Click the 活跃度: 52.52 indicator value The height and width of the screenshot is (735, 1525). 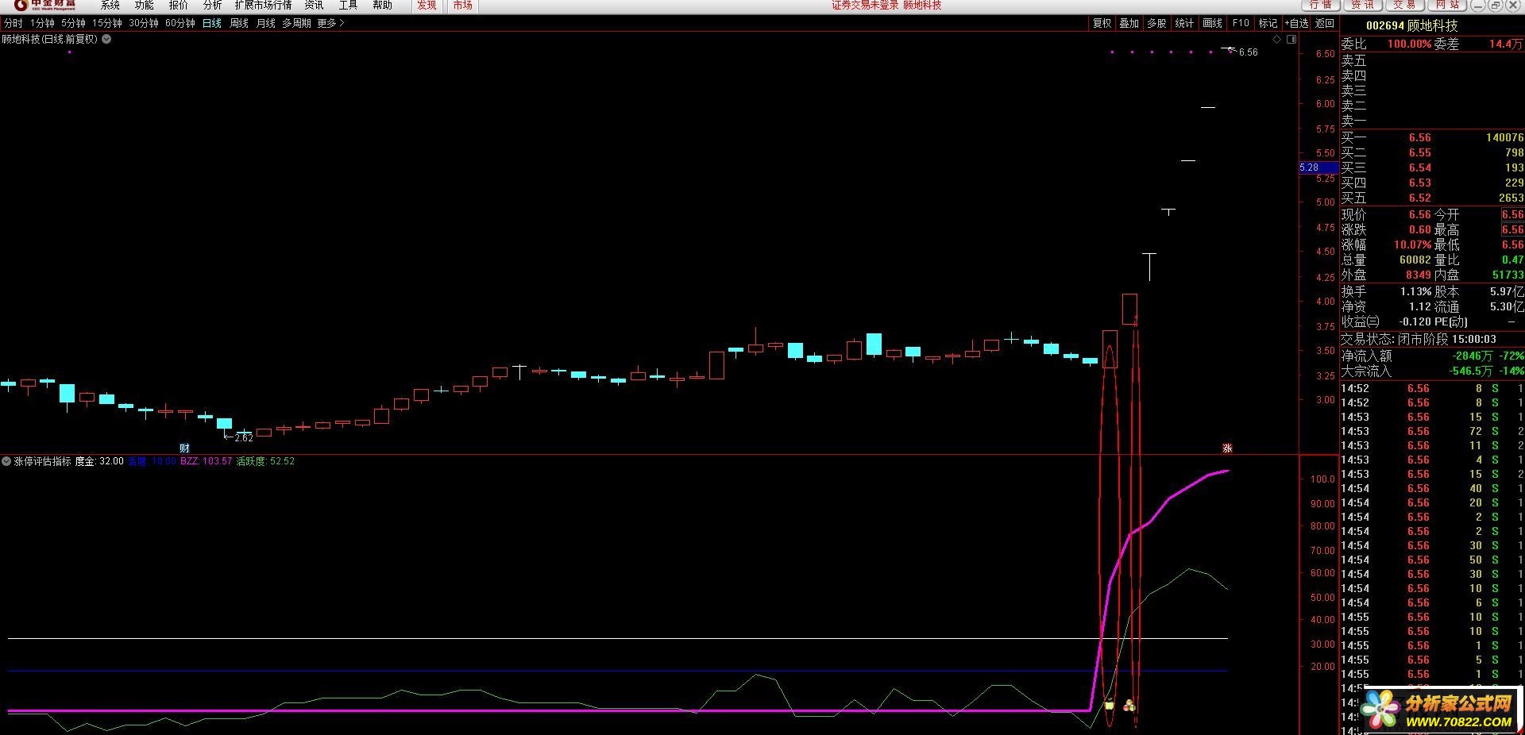265,461
